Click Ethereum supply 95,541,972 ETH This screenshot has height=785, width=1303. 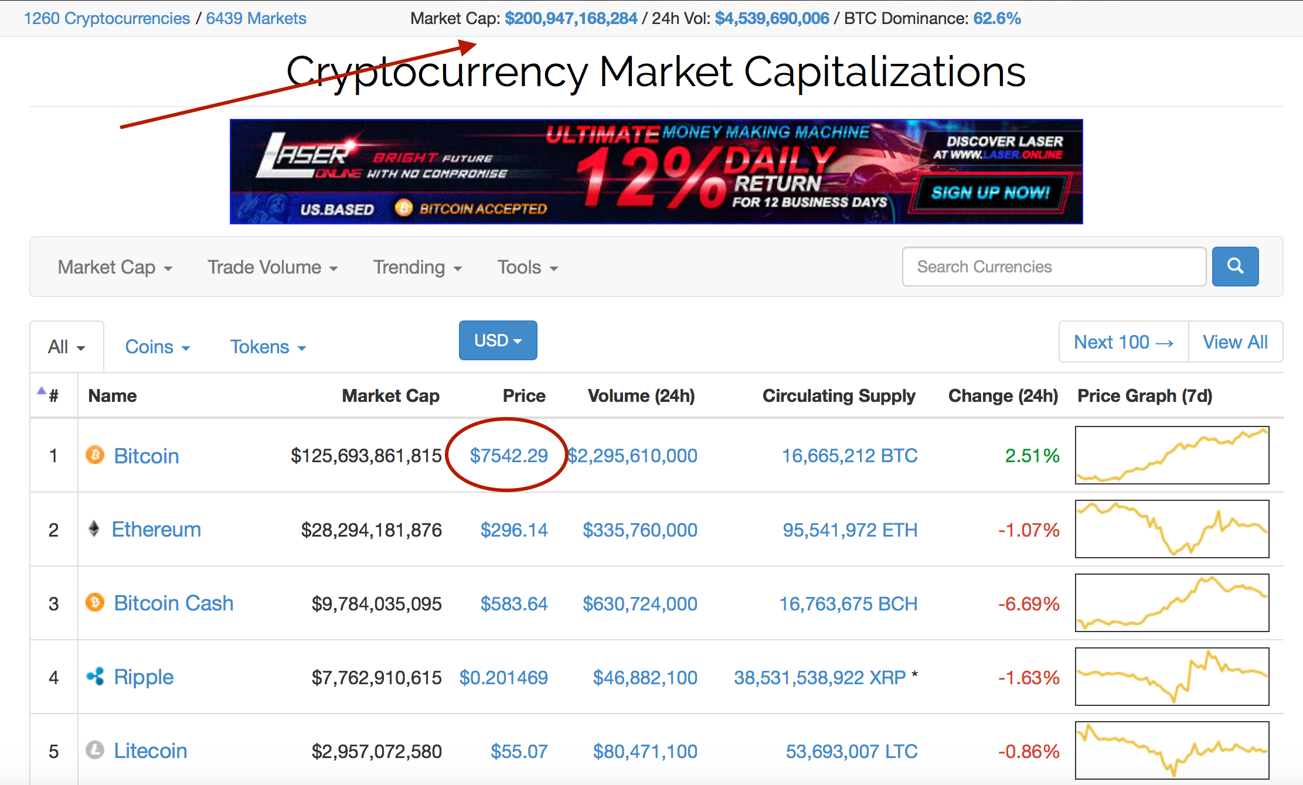(850, 530)
